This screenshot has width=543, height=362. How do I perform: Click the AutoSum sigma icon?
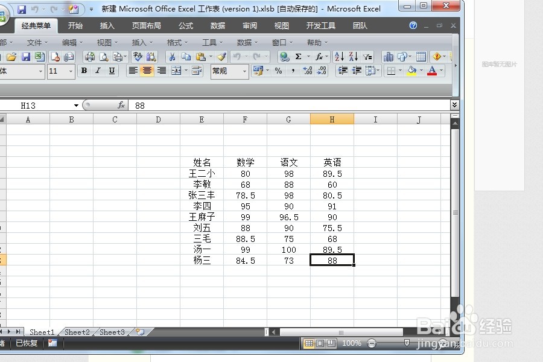(x=298, y=57)
